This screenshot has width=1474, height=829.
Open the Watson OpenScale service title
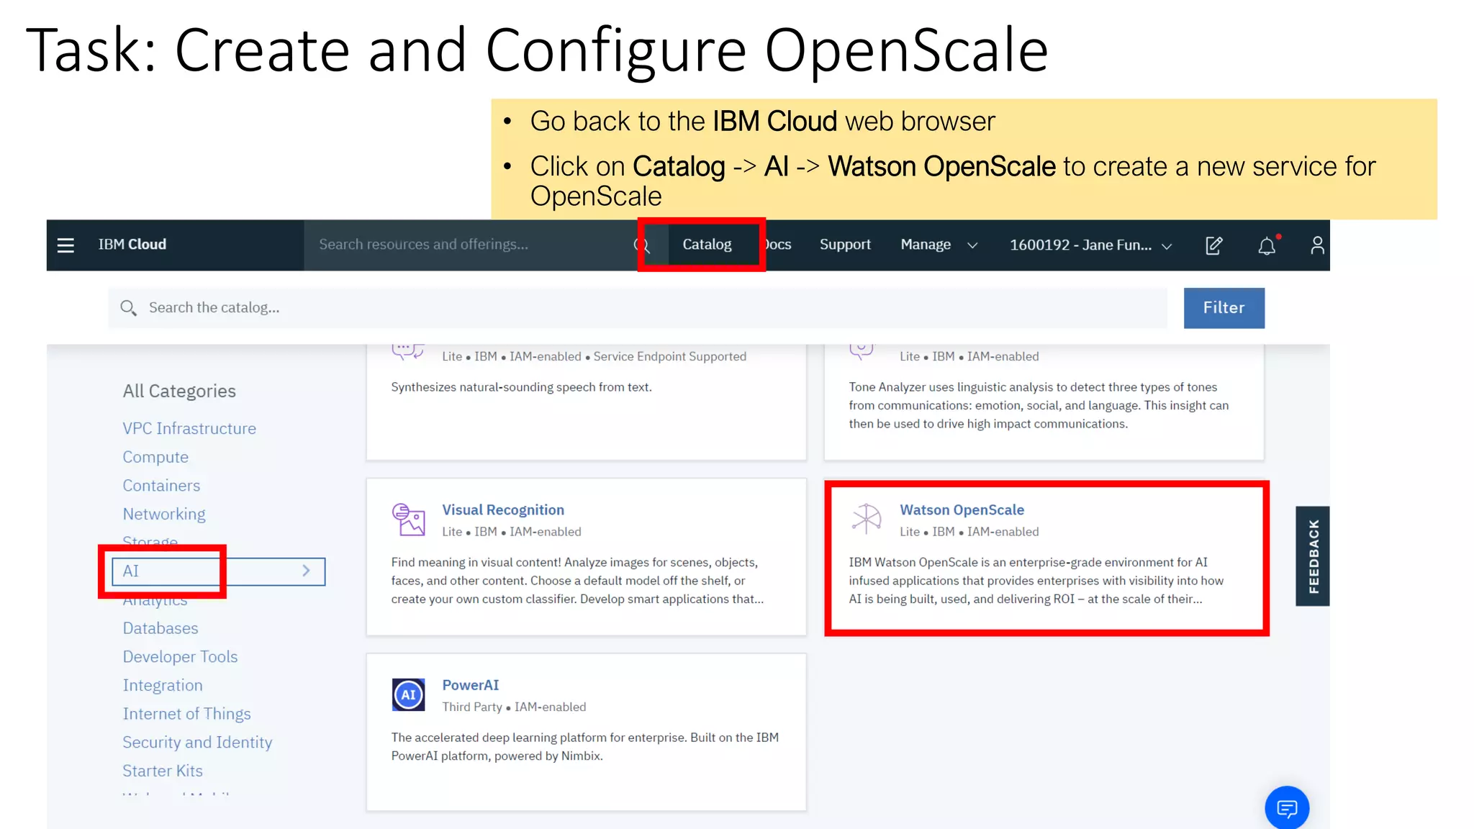(962, 509)
